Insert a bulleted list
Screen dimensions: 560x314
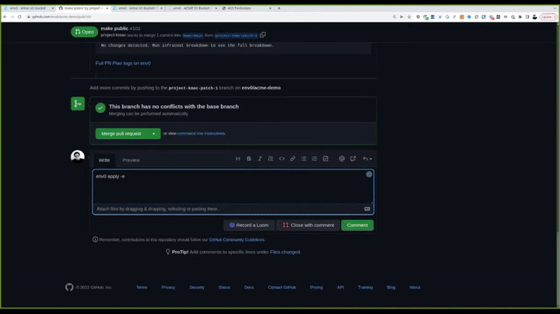[x=303, y=159]
